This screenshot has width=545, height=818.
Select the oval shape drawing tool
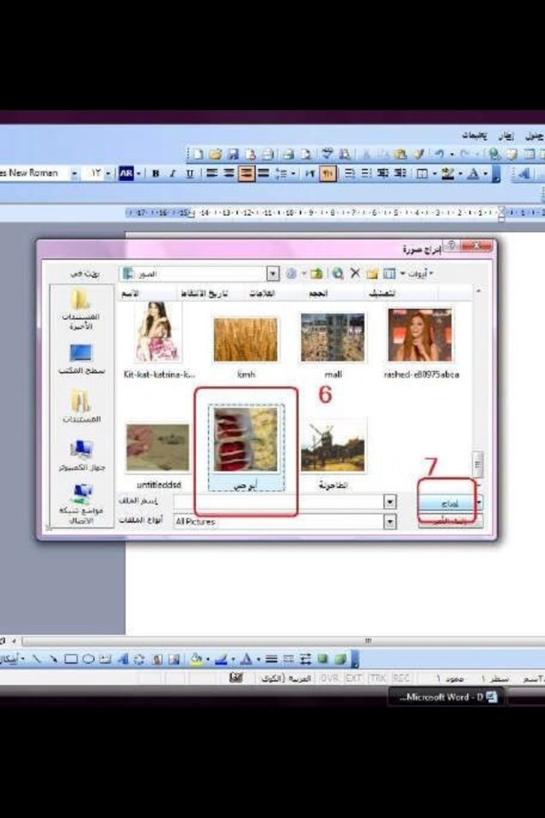(88, 659)
